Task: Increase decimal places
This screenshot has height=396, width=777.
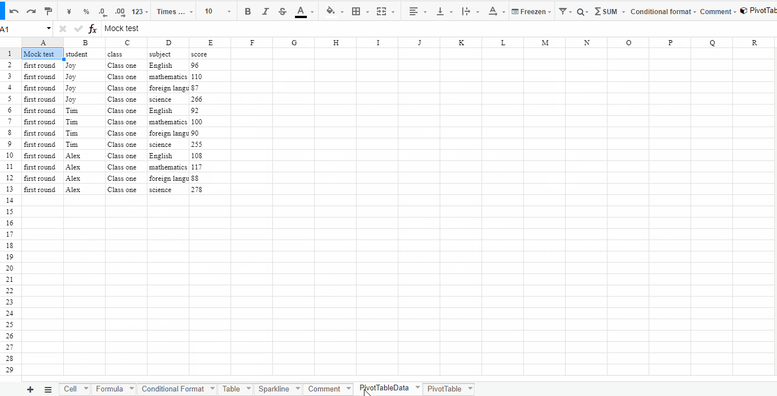Action: coord(120,11)
